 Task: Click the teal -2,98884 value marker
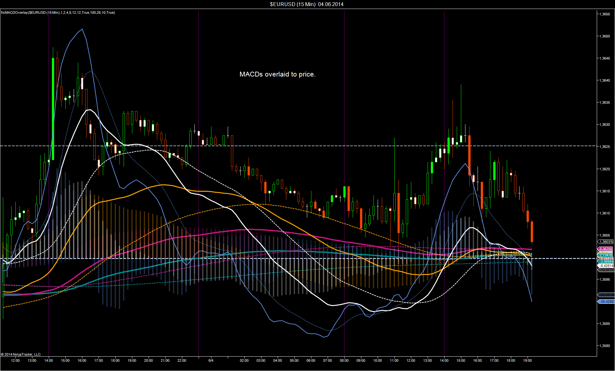tap(606, 262)
